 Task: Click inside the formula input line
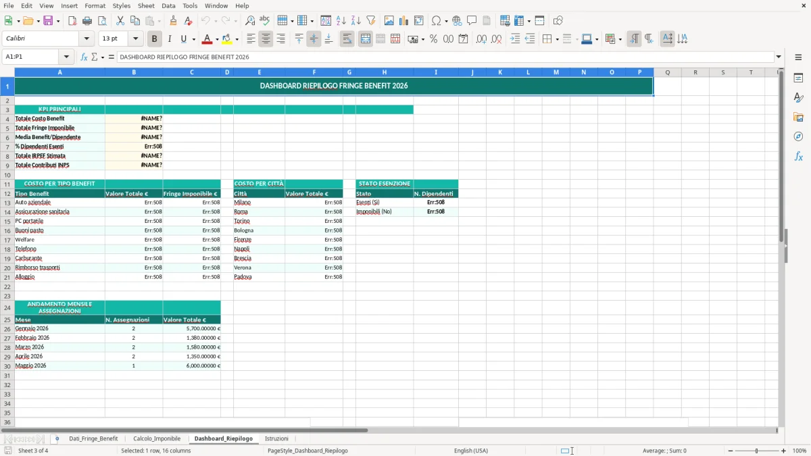tap(445, 57)
